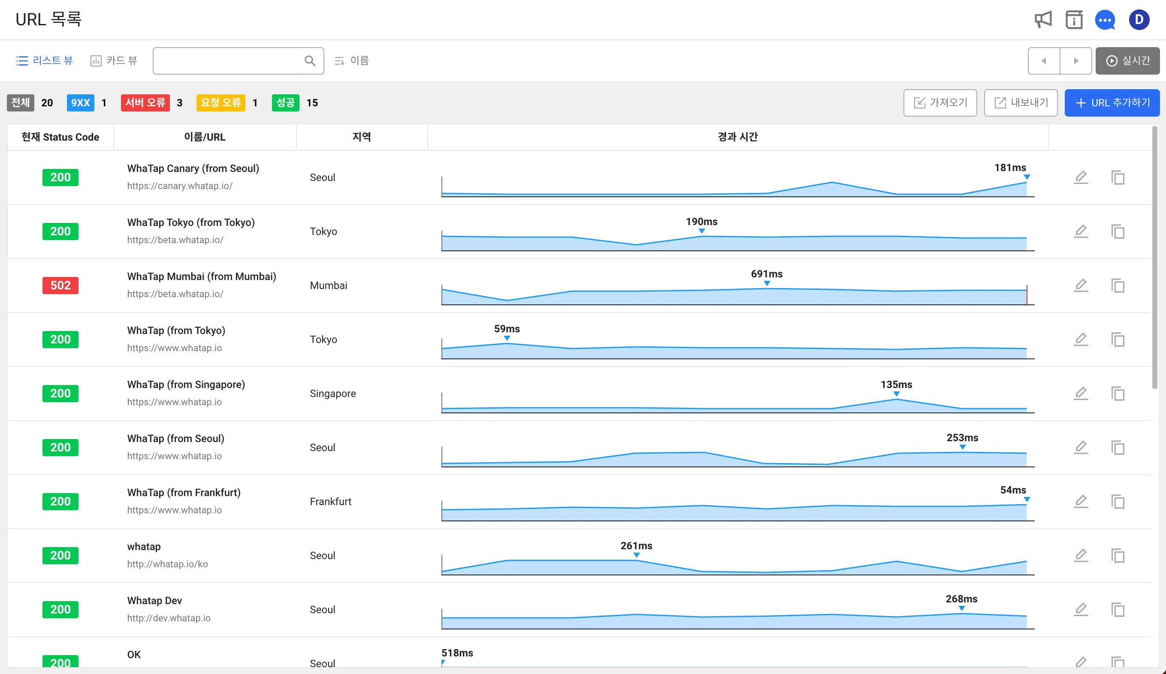This screenshot has height=674, width=1166.
Task: Click the search magnifier icon
Action: (310, 60)
